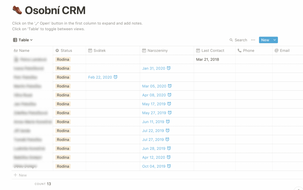The image size is (303, 190).
Task: Toggle the reminder clock on Jan 31, 2020
Action: pos(169,68)
